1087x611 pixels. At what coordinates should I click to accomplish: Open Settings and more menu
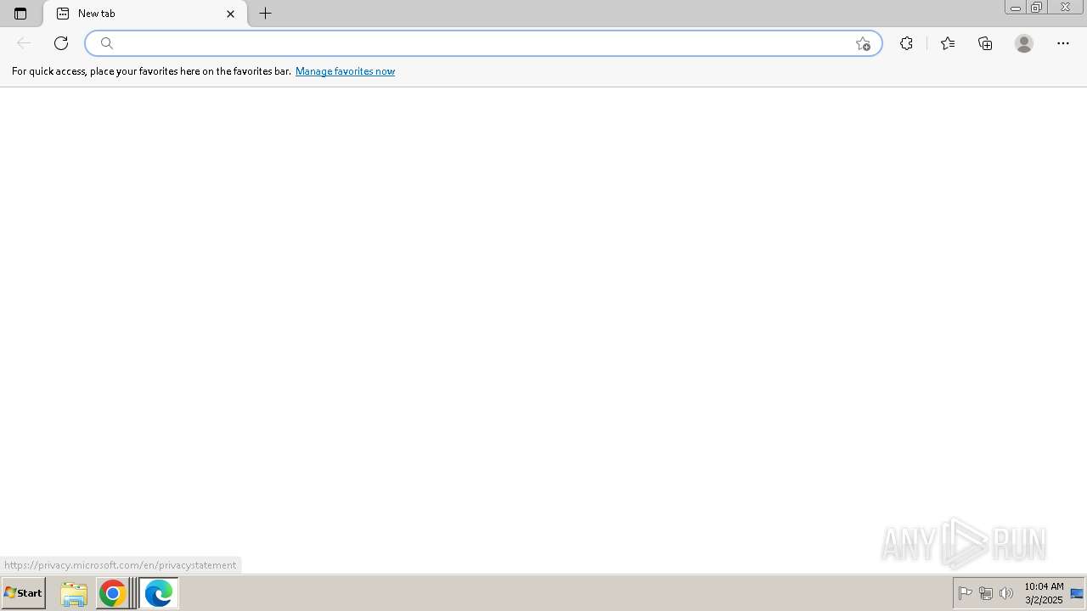click(1063, 43)
